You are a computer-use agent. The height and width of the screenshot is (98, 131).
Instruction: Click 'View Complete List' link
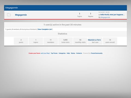tap(45, 29)
